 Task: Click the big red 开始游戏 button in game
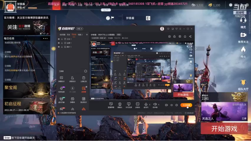[224, 128]
